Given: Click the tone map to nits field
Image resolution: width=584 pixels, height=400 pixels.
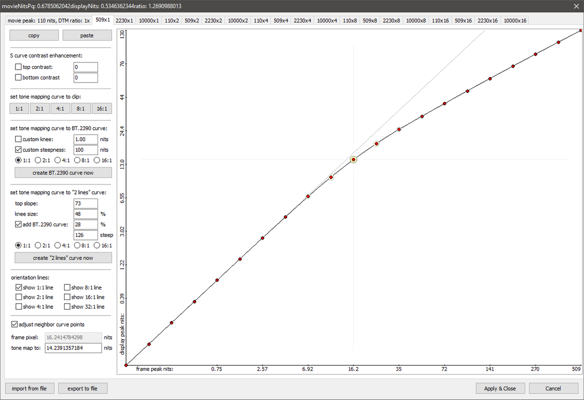Looking at the screenshot, I should pos(74,348).
